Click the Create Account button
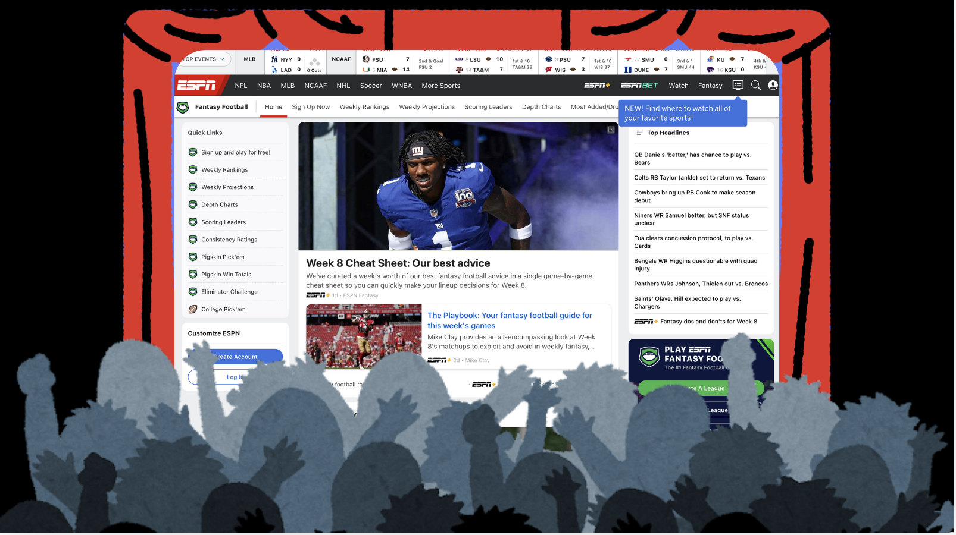 [235, 357]
